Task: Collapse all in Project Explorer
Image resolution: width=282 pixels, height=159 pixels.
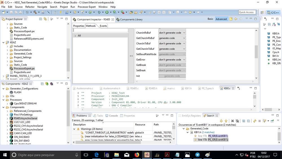Action: coord(41,19)
